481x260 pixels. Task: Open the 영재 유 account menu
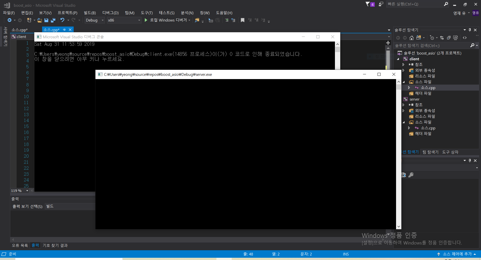click(461, 13)
